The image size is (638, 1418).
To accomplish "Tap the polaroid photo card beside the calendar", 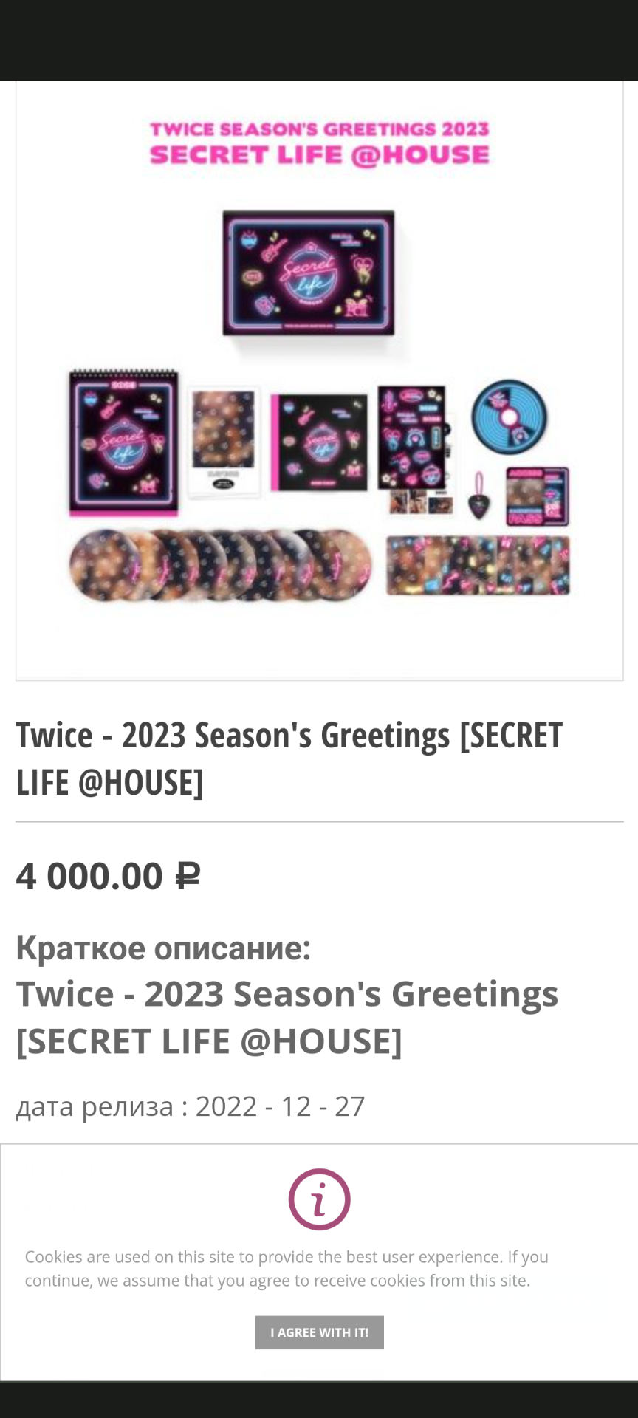I will pyautogui.click(x=223, y=440).
